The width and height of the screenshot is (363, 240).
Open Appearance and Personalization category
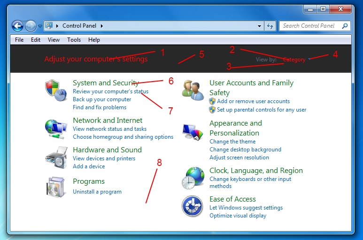tap(236, 128)
